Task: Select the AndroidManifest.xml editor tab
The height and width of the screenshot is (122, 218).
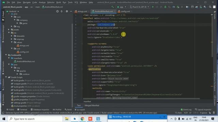Action: click(x=104, y=12)
